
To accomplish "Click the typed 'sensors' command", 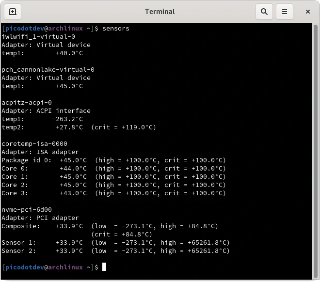I will (116, 28).
